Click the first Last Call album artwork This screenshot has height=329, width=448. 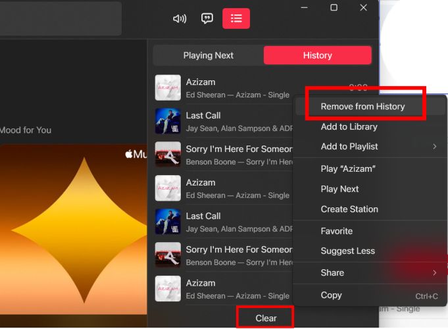click(168, 121)
